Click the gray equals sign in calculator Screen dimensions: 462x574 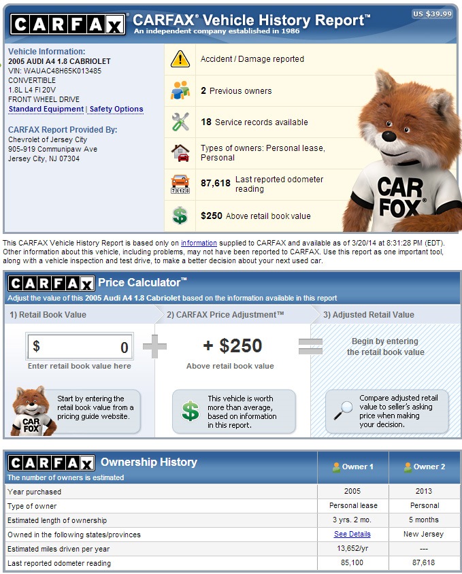click(310, 346)
